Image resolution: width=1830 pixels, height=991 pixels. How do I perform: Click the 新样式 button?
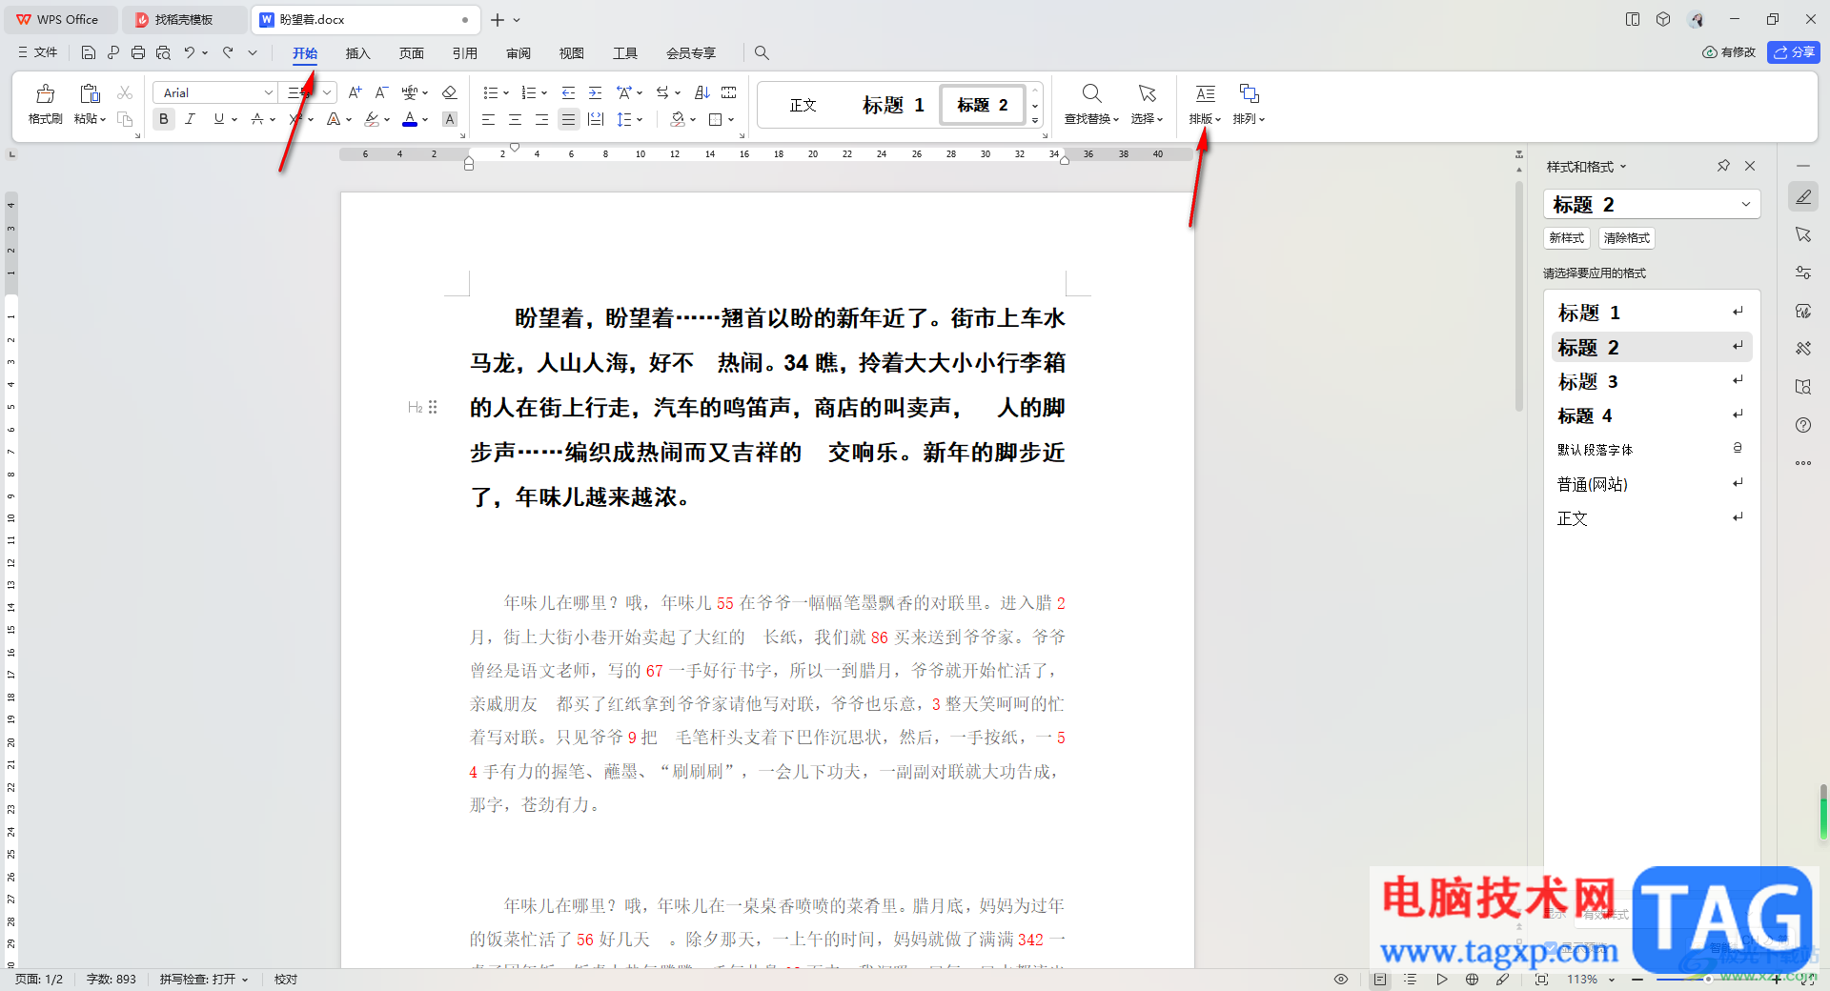click(1566, 238)
